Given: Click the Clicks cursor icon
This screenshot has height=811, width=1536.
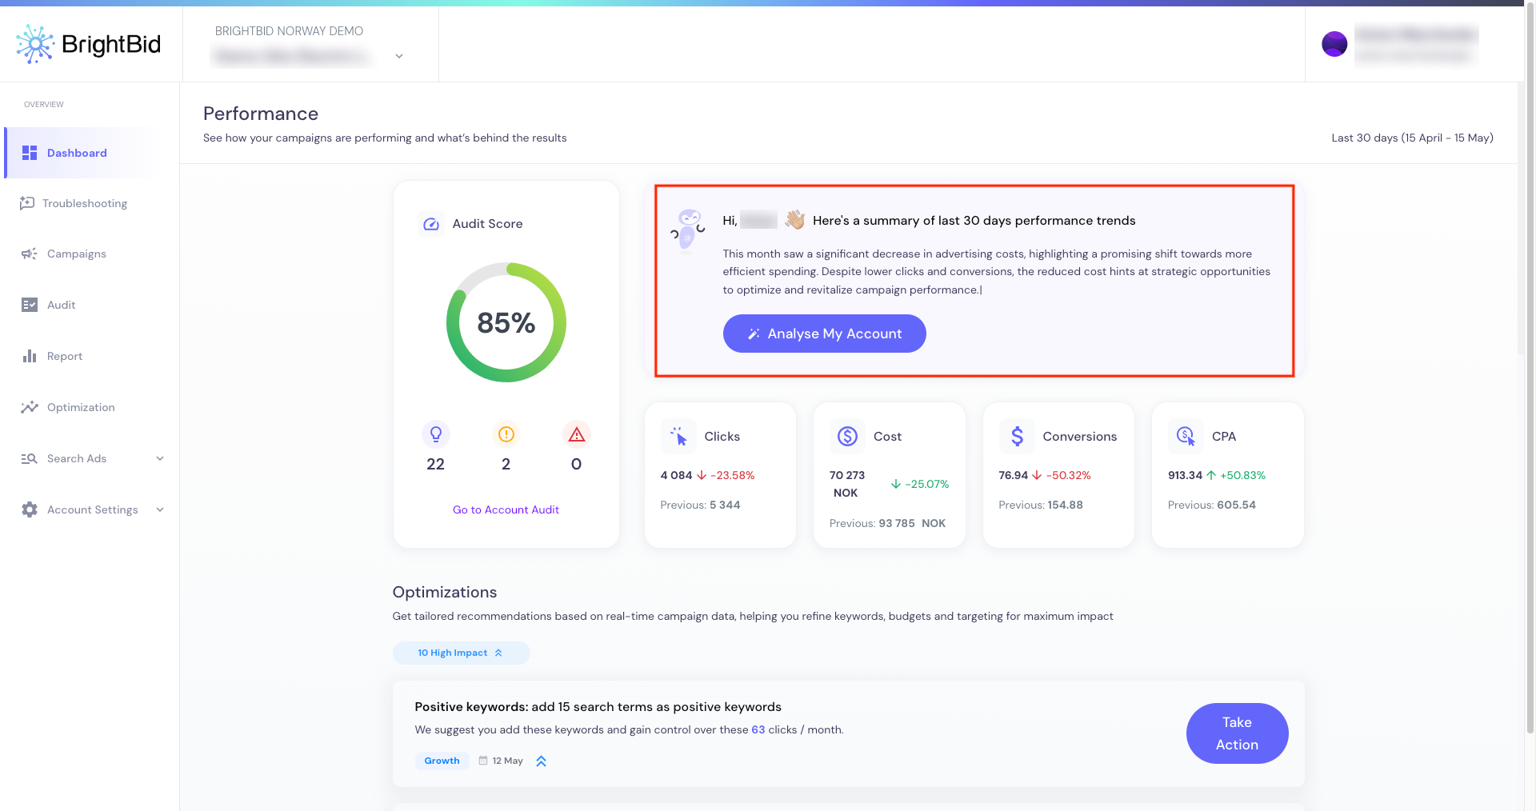Looking at the screenshot, I should [x=678, y=437].
